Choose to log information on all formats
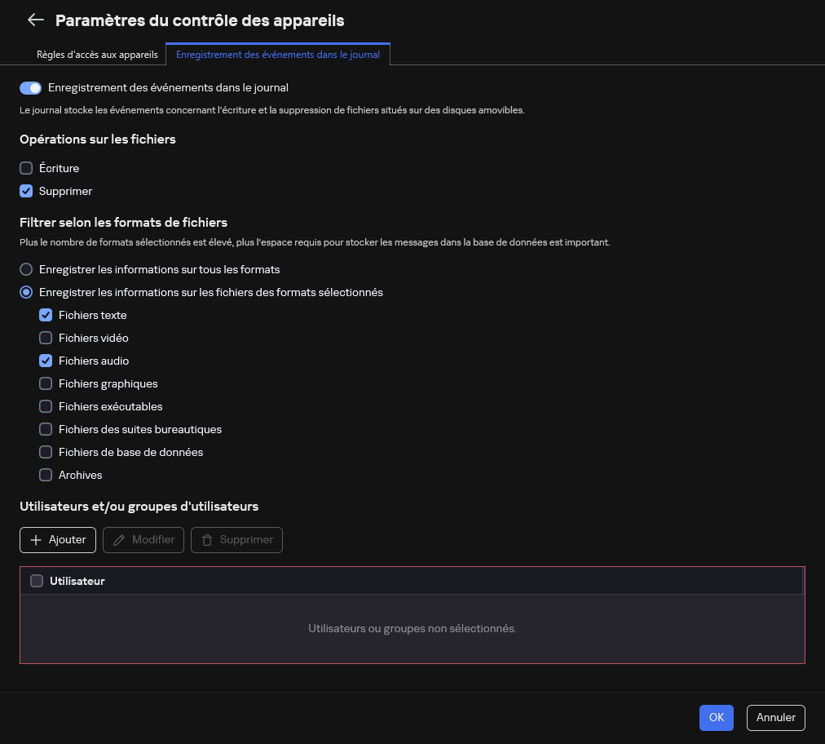This screenshot has height=744, width=825. click(x=26, y=269)
